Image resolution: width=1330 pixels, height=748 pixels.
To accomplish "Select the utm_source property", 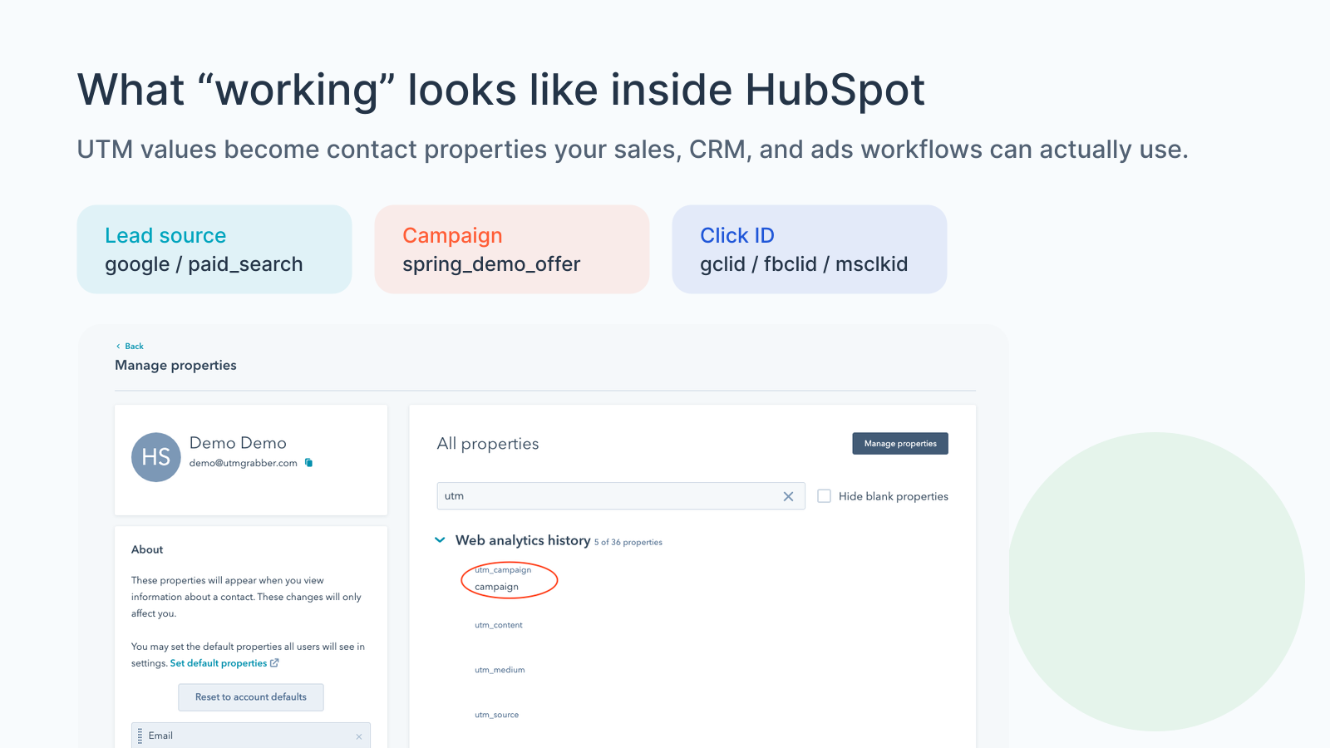I will 496,715.
